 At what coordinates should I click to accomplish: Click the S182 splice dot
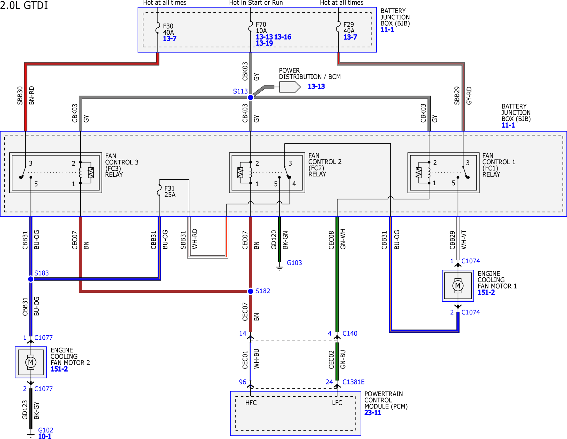pos(250,291)
